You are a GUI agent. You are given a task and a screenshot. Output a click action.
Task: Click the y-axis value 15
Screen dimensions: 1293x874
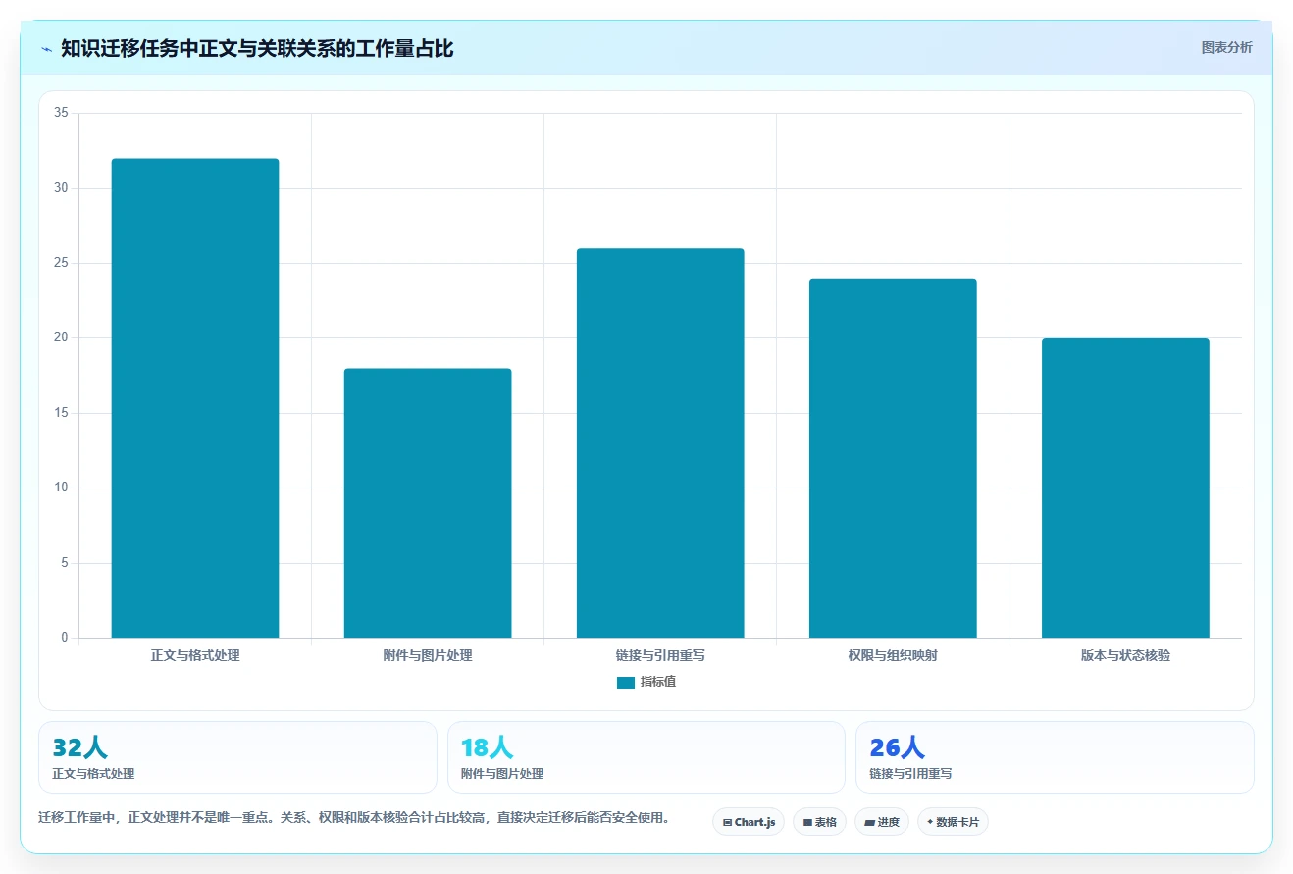click(61, 413)
